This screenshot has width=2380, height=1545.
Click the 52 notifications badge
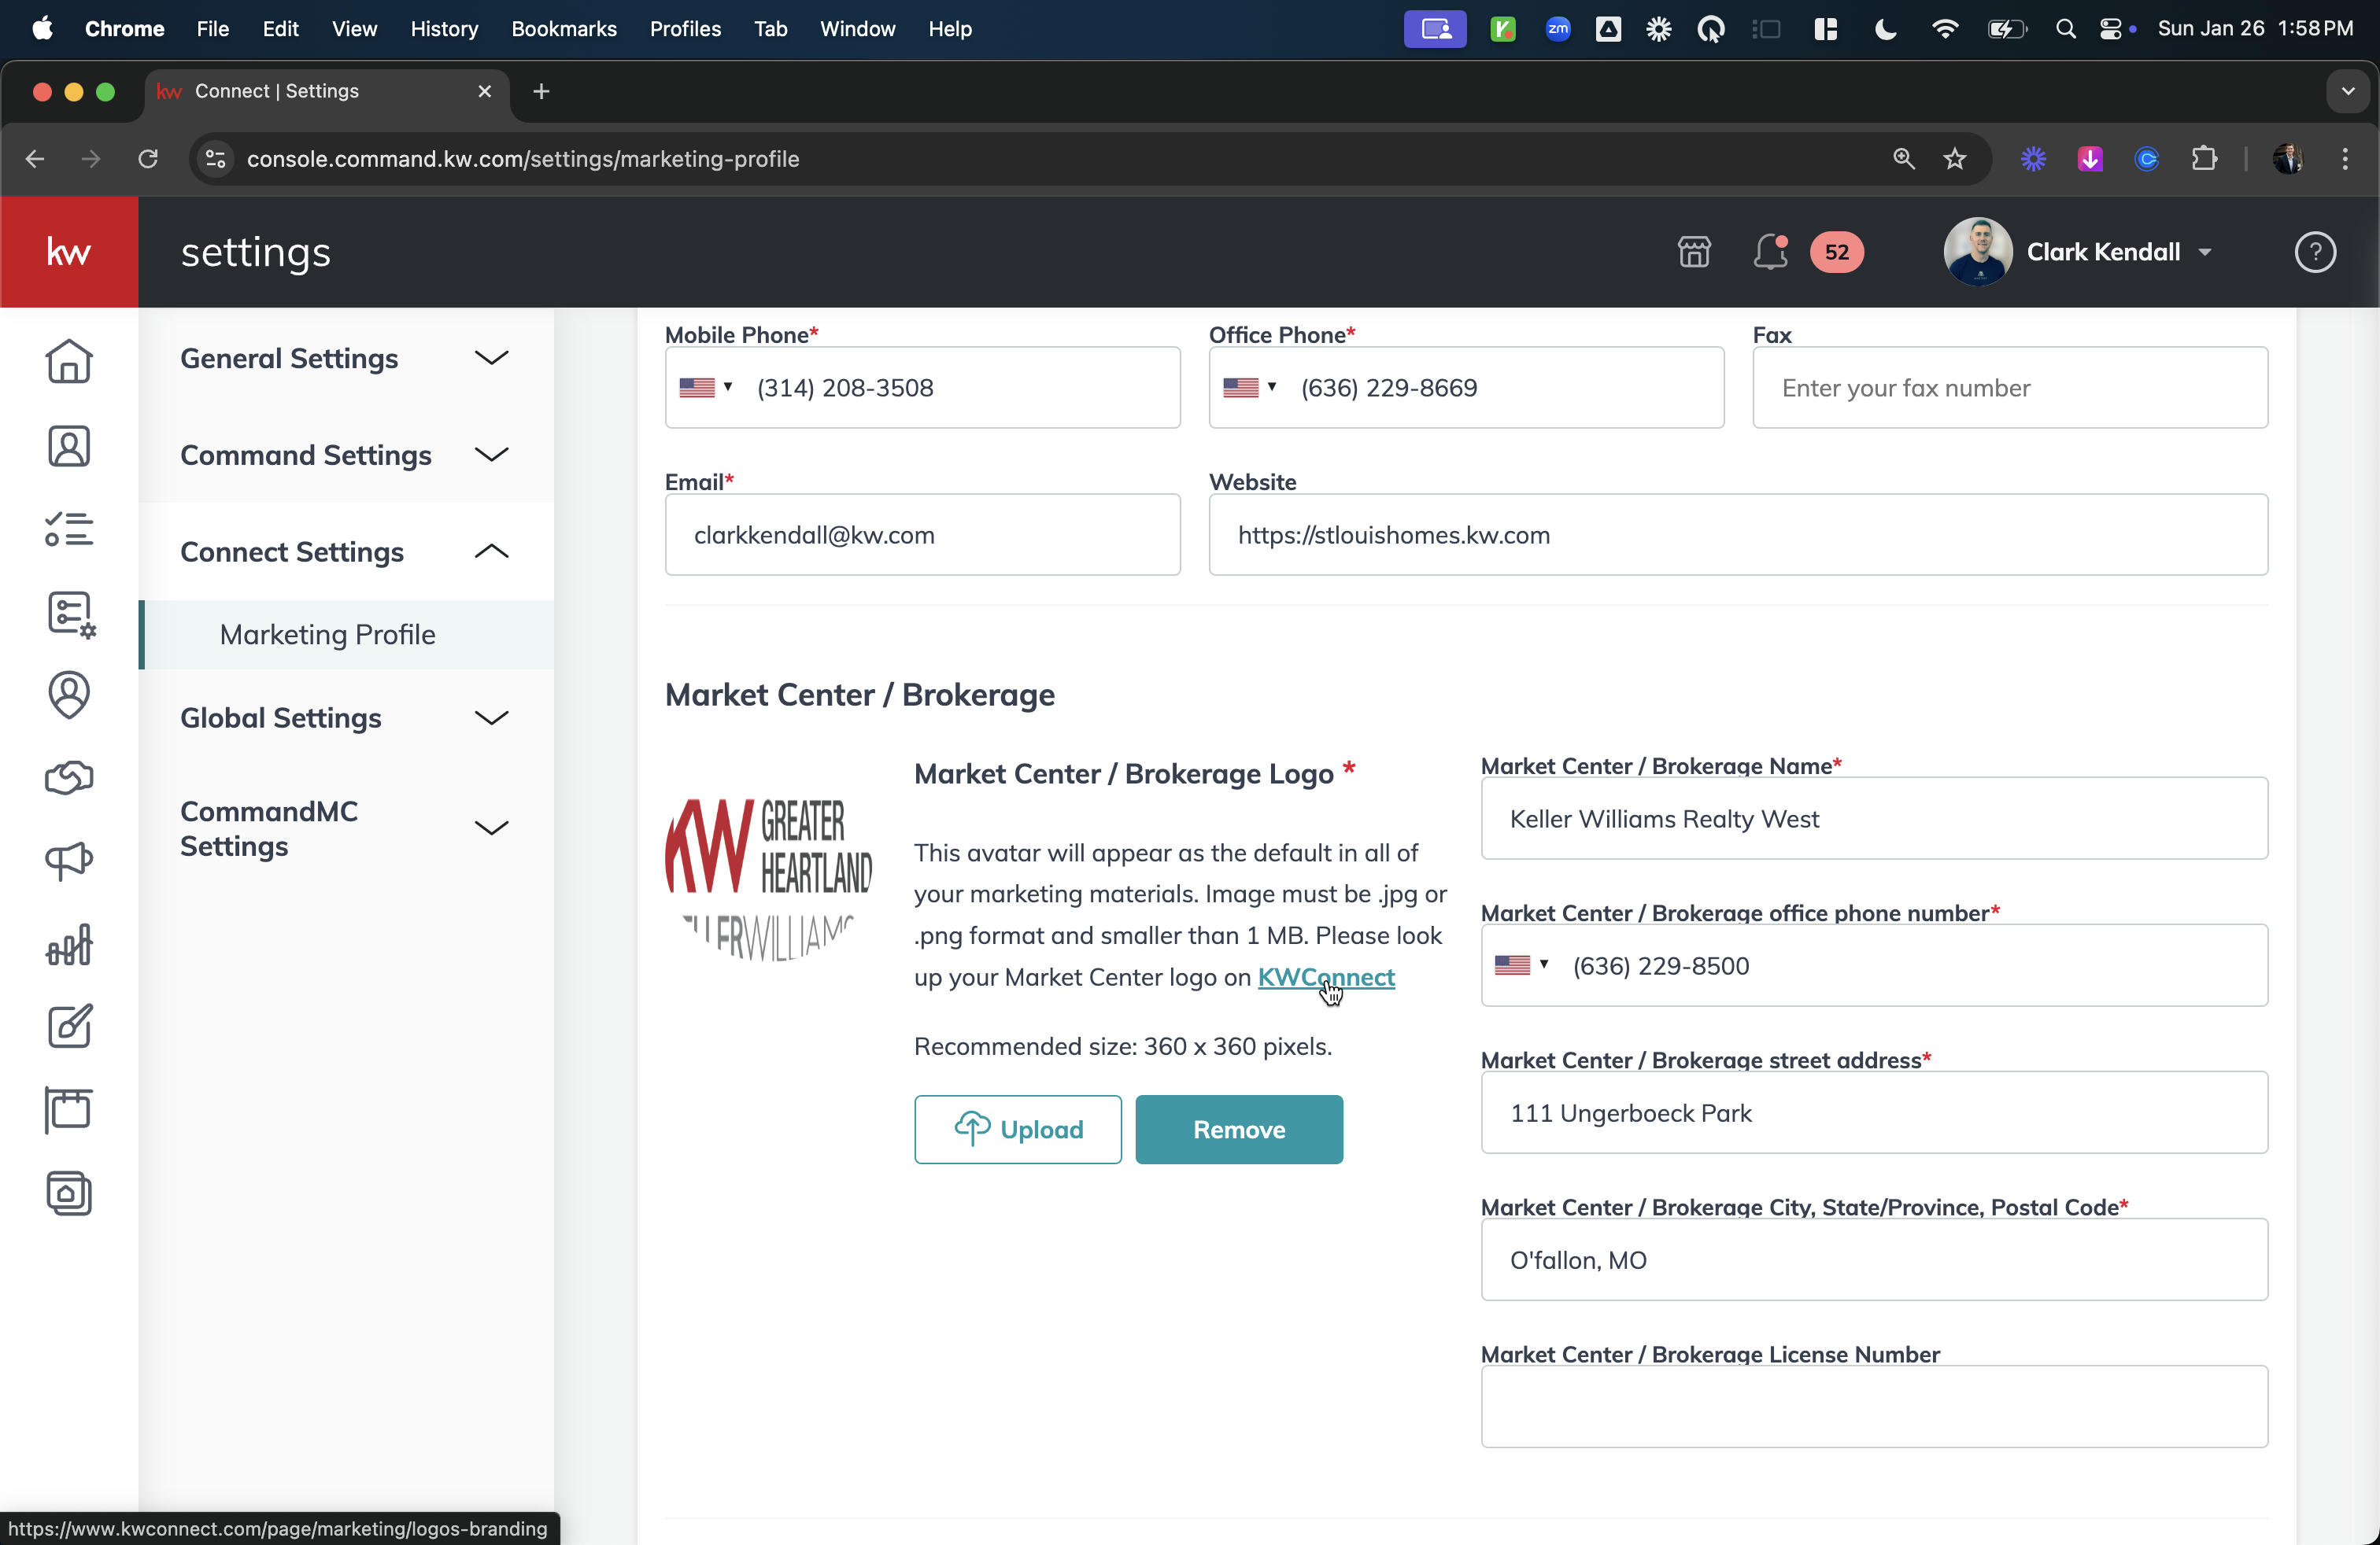1836,252
